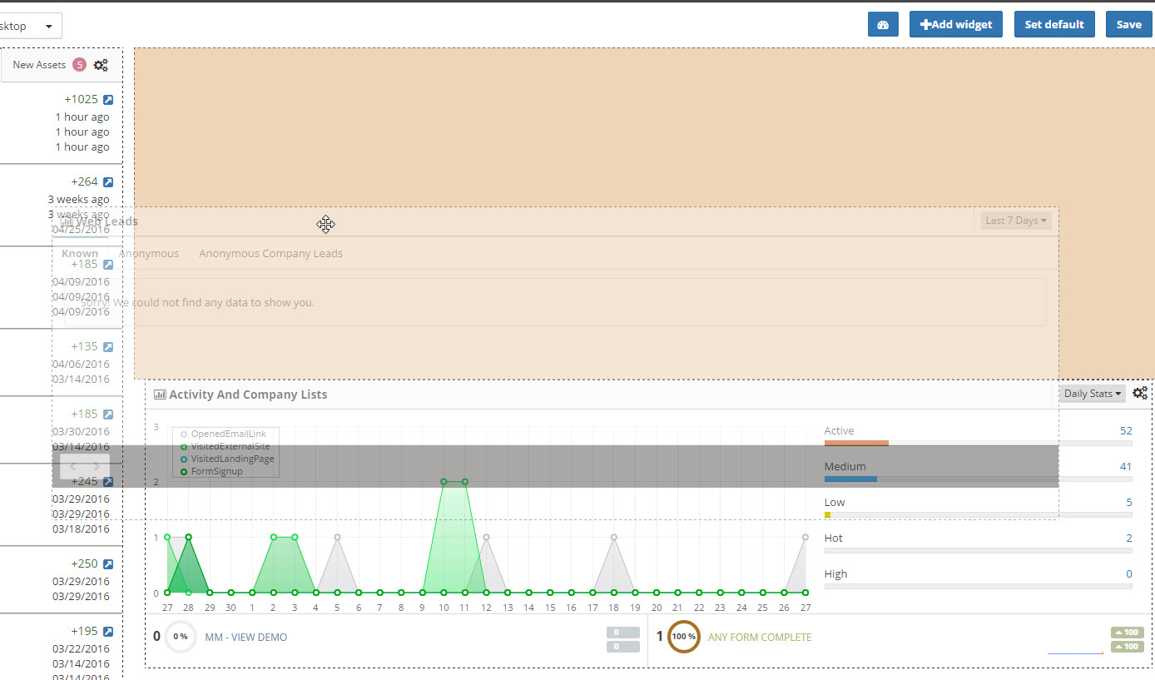The width and height of the screenshot is (1155, 680).
Task: Click the +1025 asset score
Action: (82, 100)
